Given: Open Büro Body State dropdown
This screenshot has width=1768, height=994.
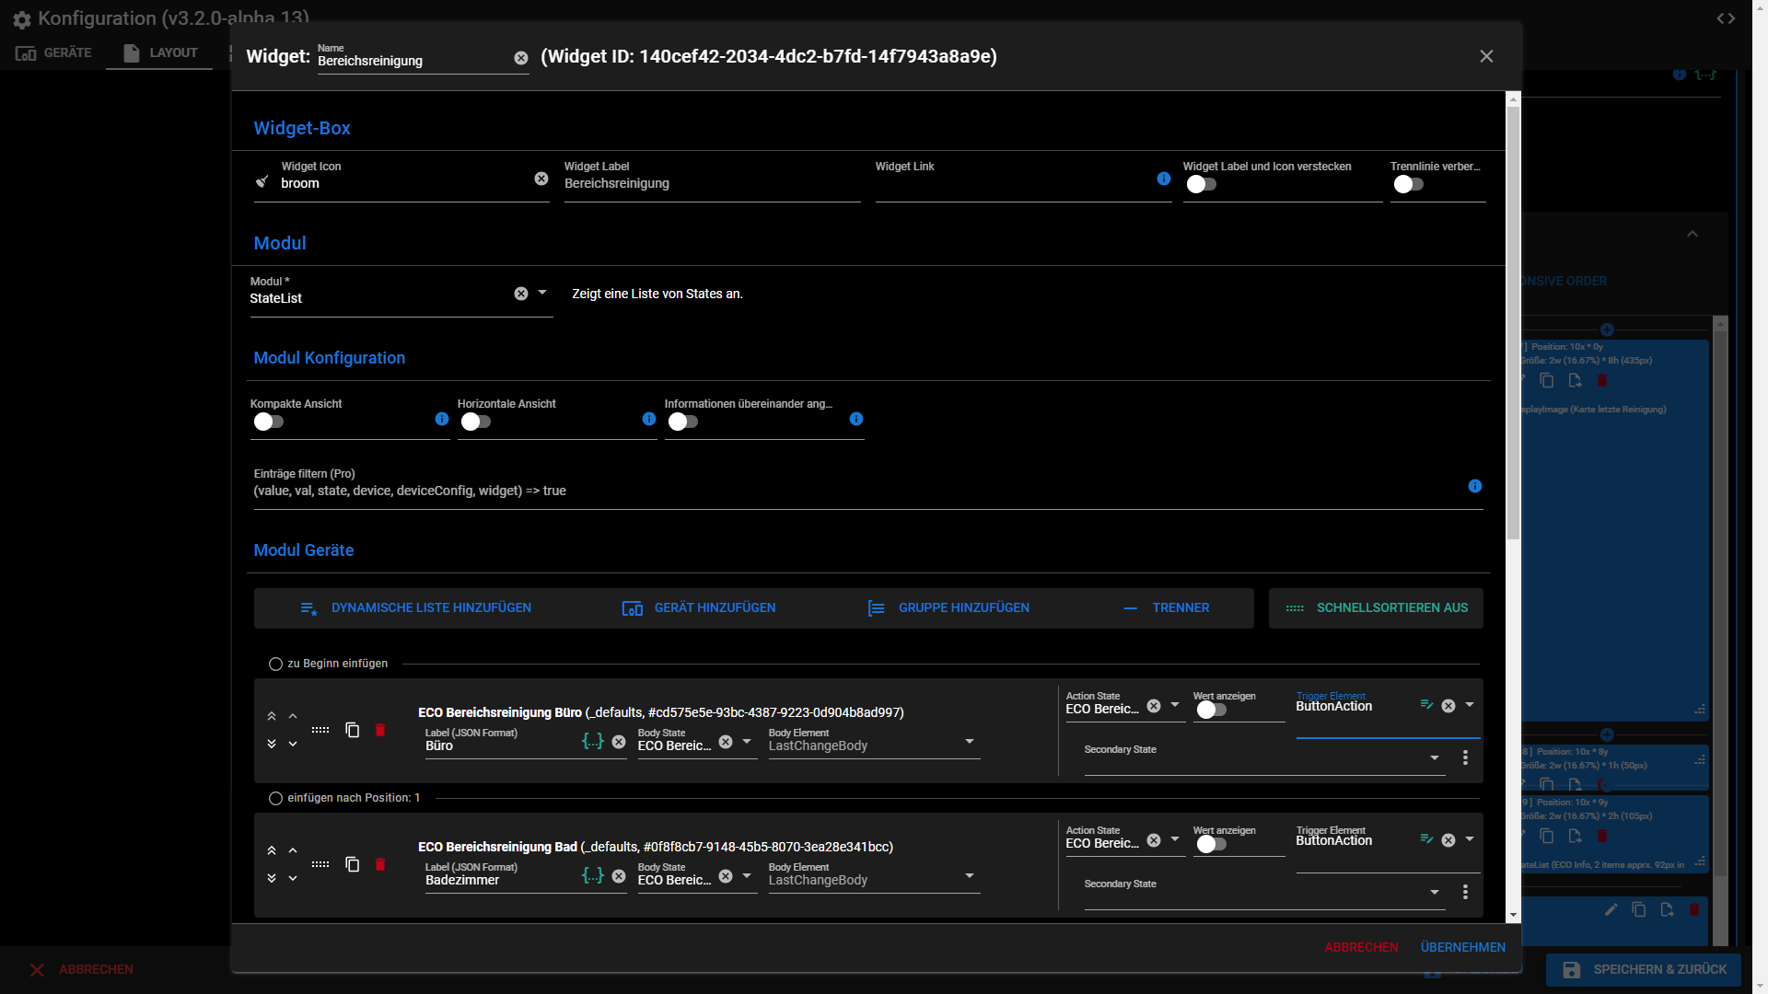Looking at the screenshot, I should point(747,741).
